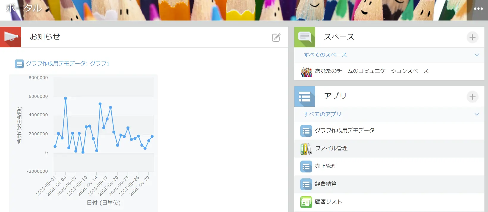Open あなたのチームのコミュニケーションスペース
Viewport: 488px width, 212px height.
point(372,71)
